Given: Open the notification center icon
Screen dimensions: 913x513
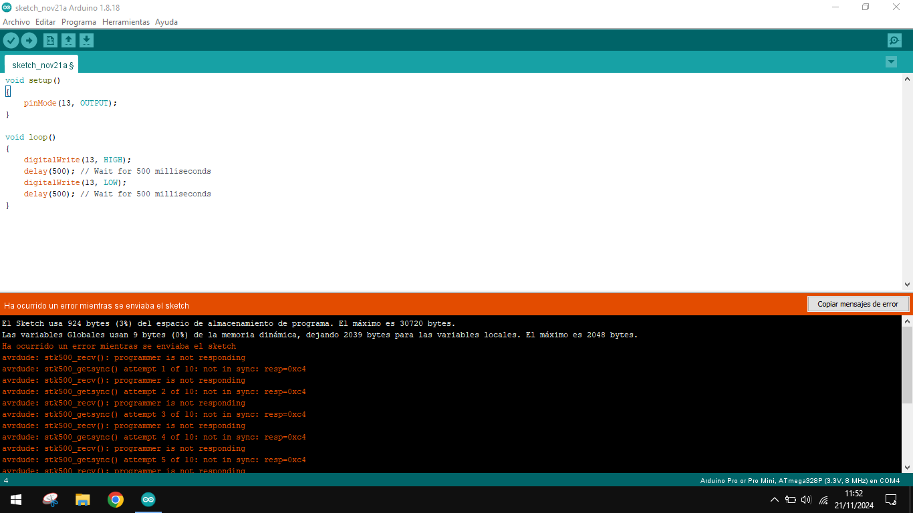Looking at the screenshot, I should coord(891,500).
